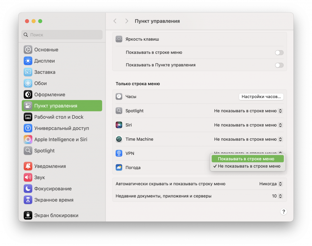Enable Показывать в строке меню for Яркость клавиш

(279, 52)
